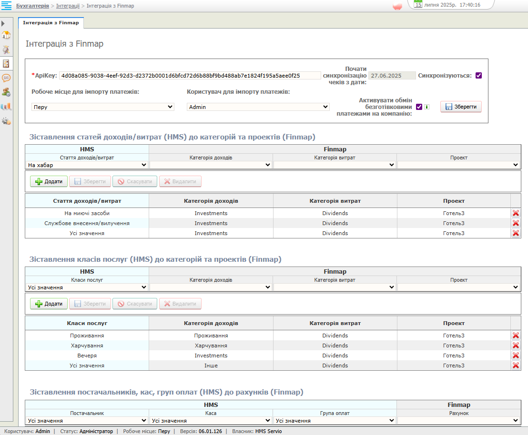Viewport: 528px width, 435px height.
Task: Expand the left sidebar arrow
Action: pos(3,23)
